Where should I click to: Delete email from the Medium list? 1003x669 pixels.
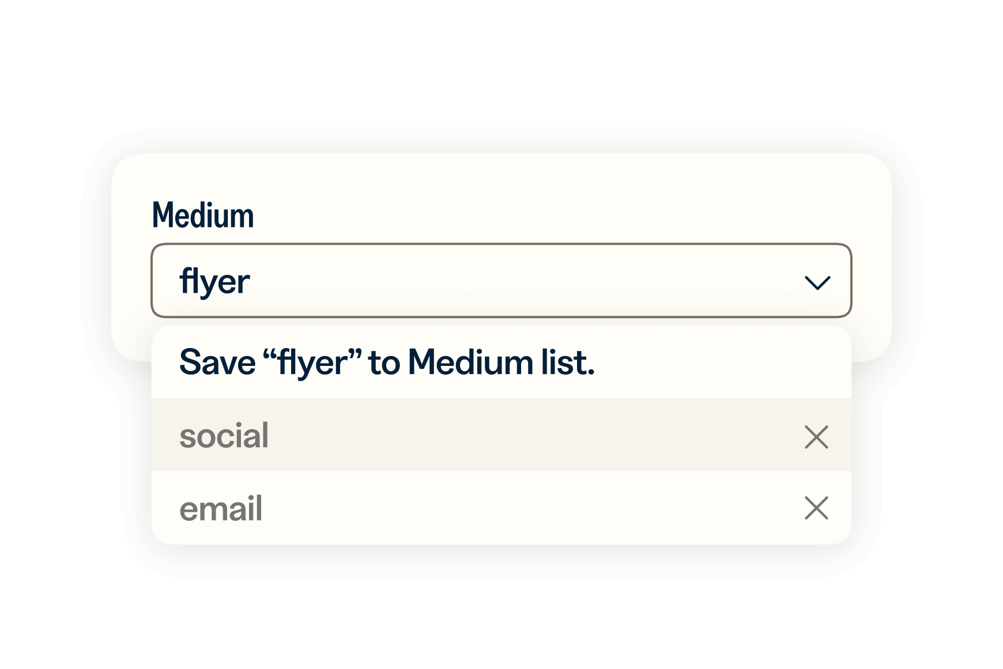click(x=816, y=508)
